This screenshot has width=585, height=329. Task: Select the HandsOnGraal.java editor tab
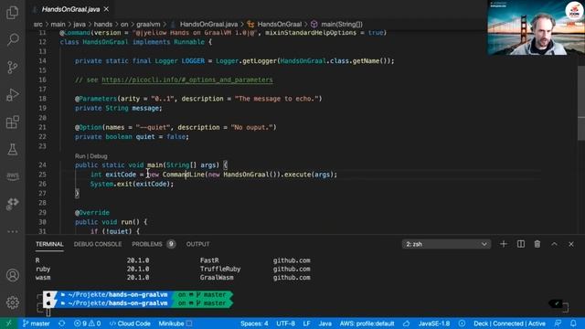(70, 9)
